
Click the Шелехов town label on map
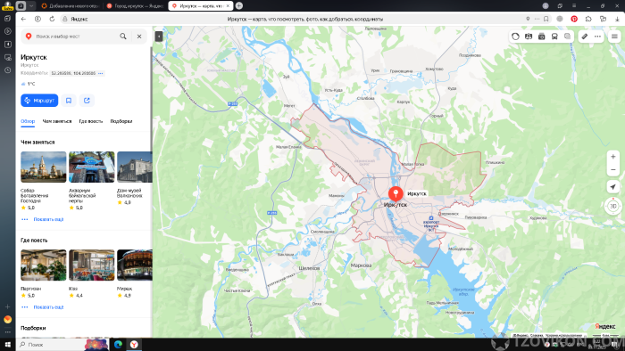(x=309, y=268)
